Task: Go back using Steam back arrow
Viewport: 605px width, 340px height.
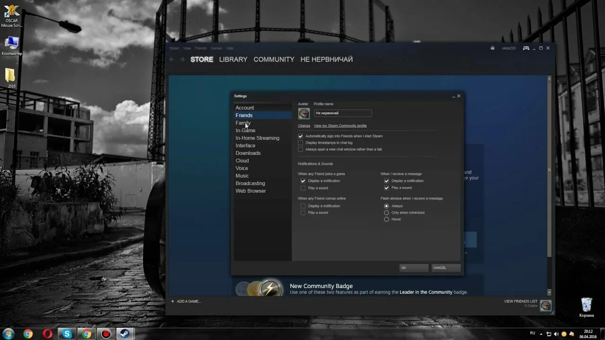Action: point(172,59)
